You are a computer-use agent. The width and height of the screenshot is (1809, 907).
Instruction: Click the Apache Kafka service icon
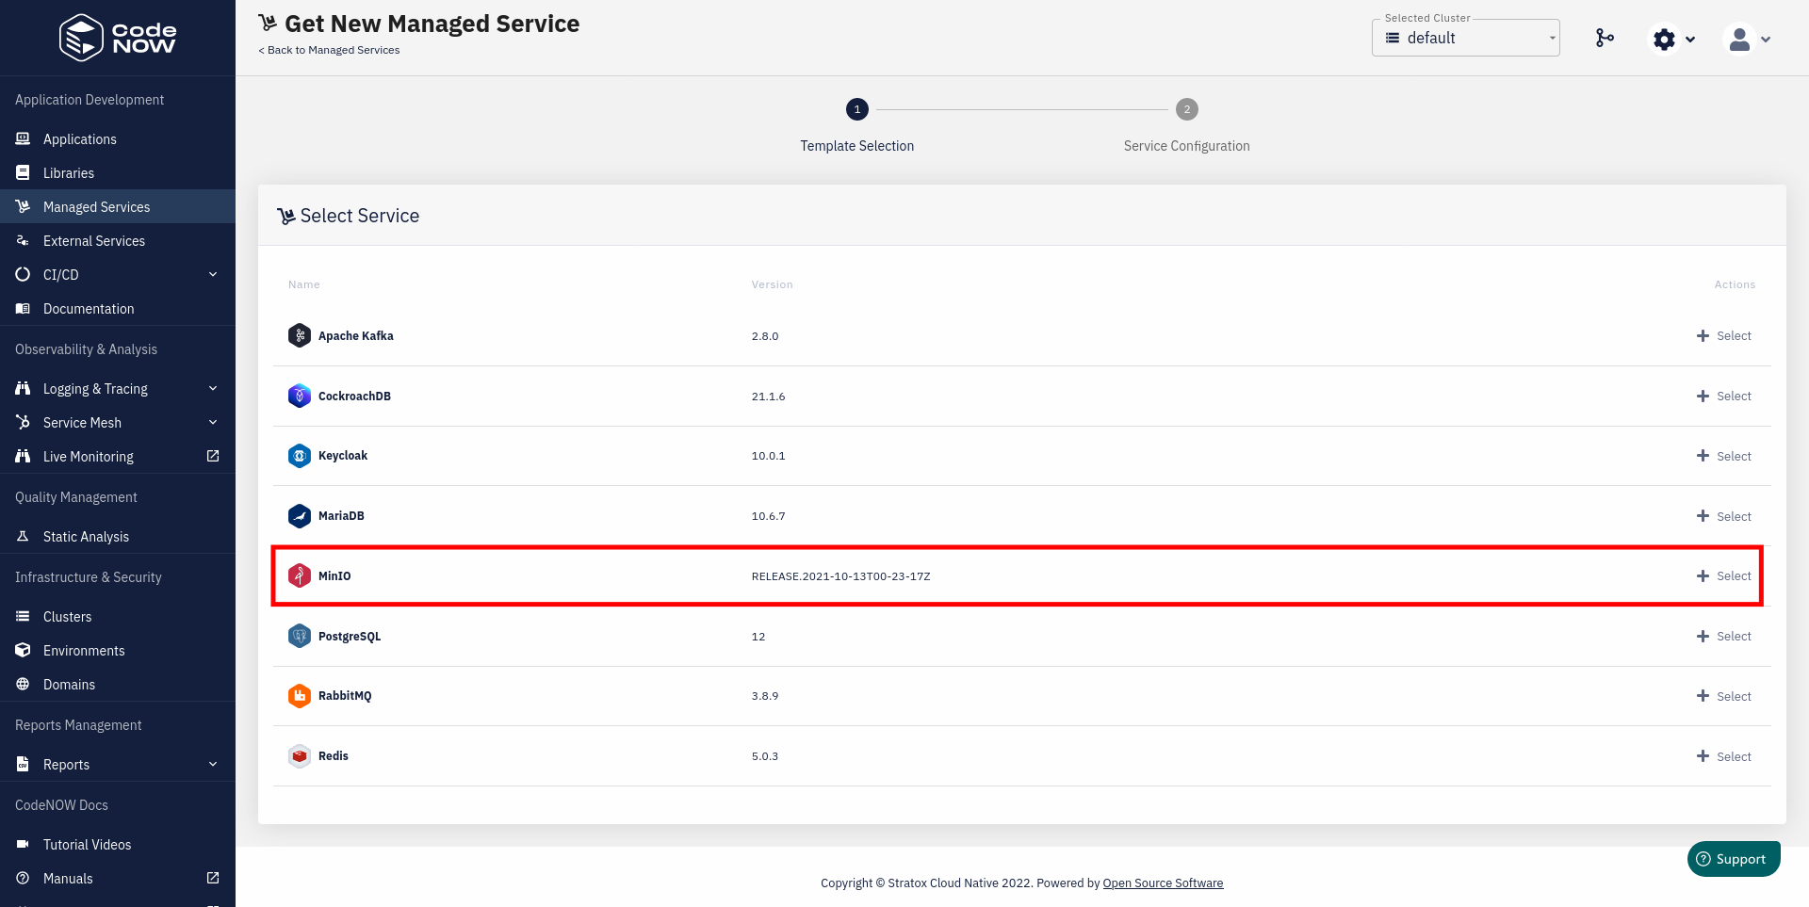coord(300,335)
